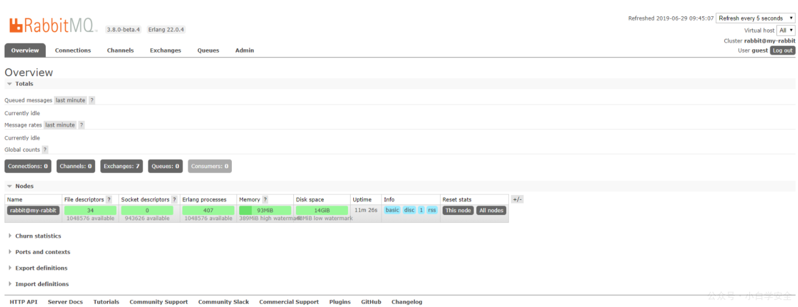Reset stats for This node
Viewport: 798px width, 307px height.
tap(458, 210)
